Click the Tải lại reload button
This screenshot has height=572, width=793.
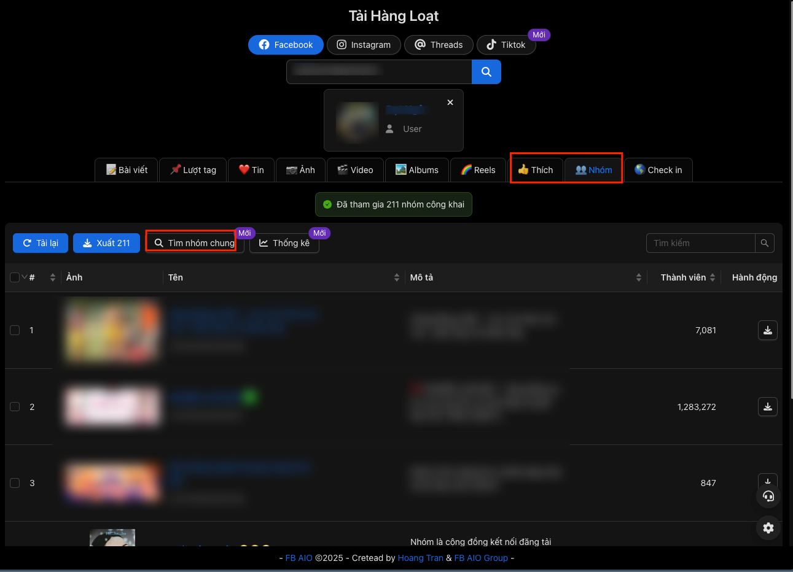pos(41,243)
